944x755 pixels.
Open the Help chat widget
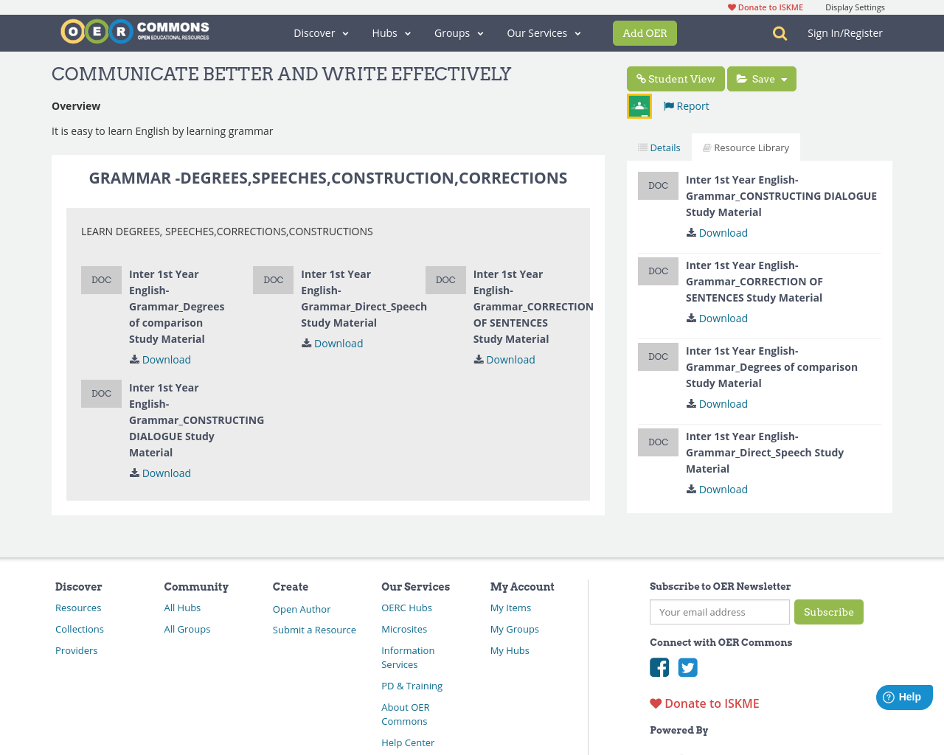coord(903,696)
